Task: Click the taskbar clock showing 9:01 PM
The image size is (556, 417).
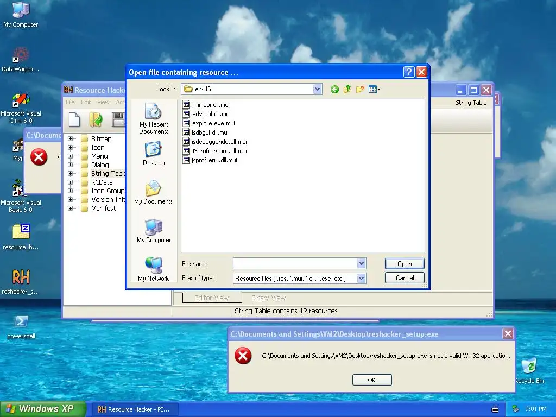Action: click(536, 409)
